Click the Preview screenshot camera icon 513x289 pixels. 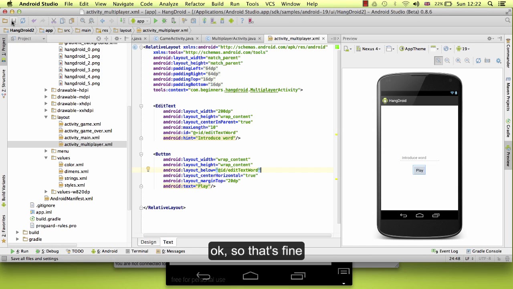pos(487,61)
